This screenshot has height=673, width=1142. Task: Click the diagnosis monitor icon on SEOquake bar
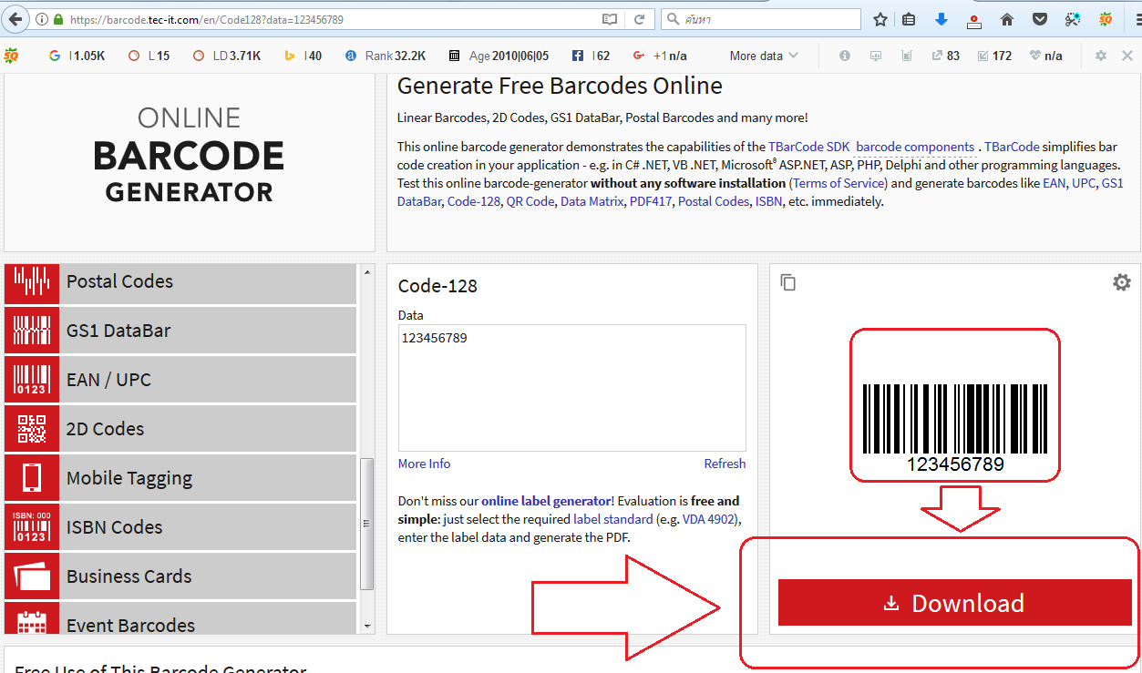tap(876, 56)
